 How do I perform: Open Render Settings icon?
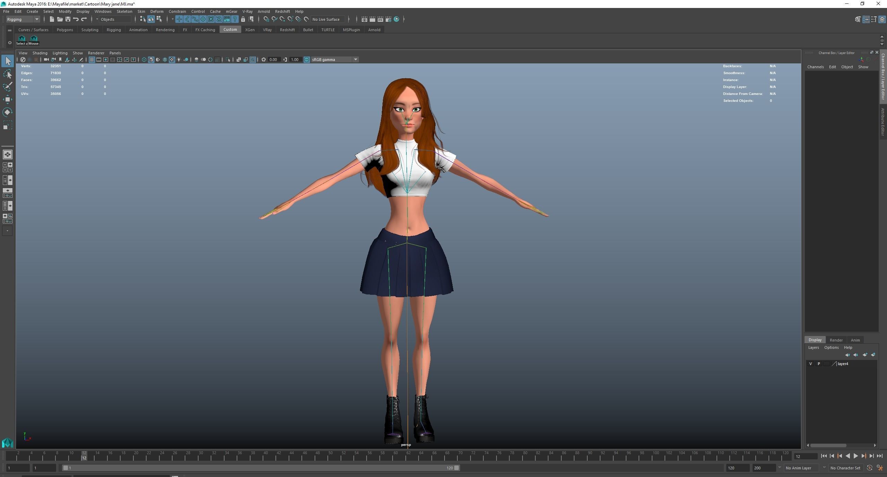click(388, 19)
